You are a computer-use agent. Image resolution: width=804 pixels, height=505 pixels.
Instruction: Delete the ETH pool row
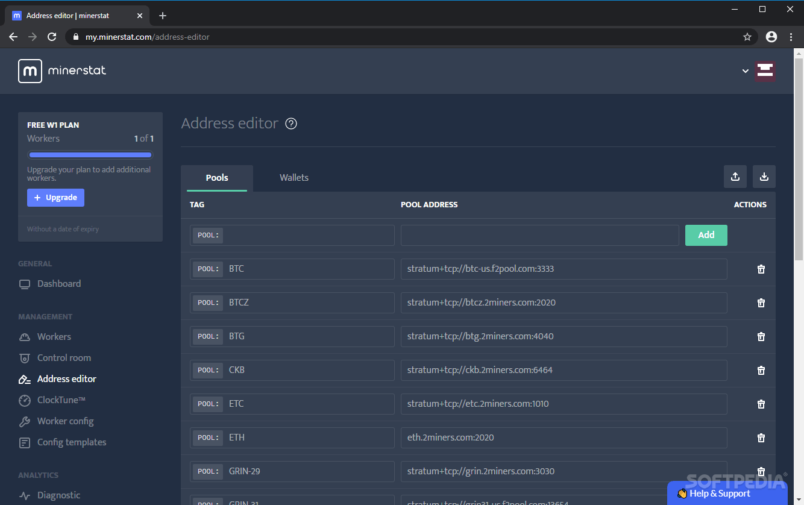coord(761,438)
